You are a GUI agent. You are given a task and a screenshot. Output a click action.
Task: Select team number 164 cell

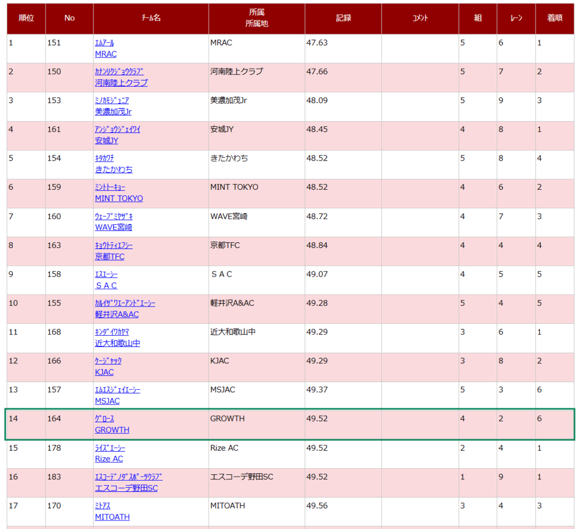click(x=69, y=425)
